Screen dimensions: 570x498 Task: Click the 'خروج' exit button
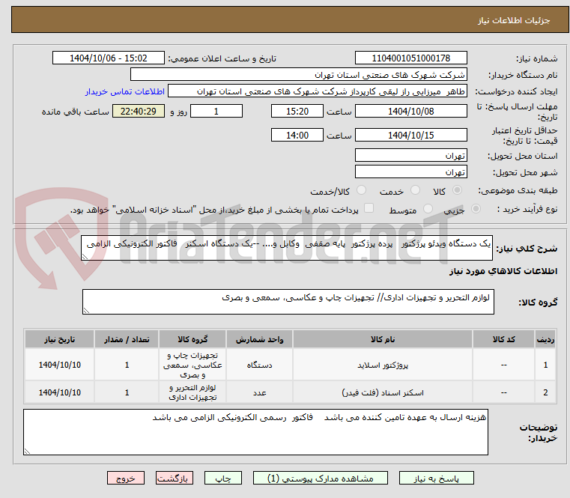tap(125, 478)
